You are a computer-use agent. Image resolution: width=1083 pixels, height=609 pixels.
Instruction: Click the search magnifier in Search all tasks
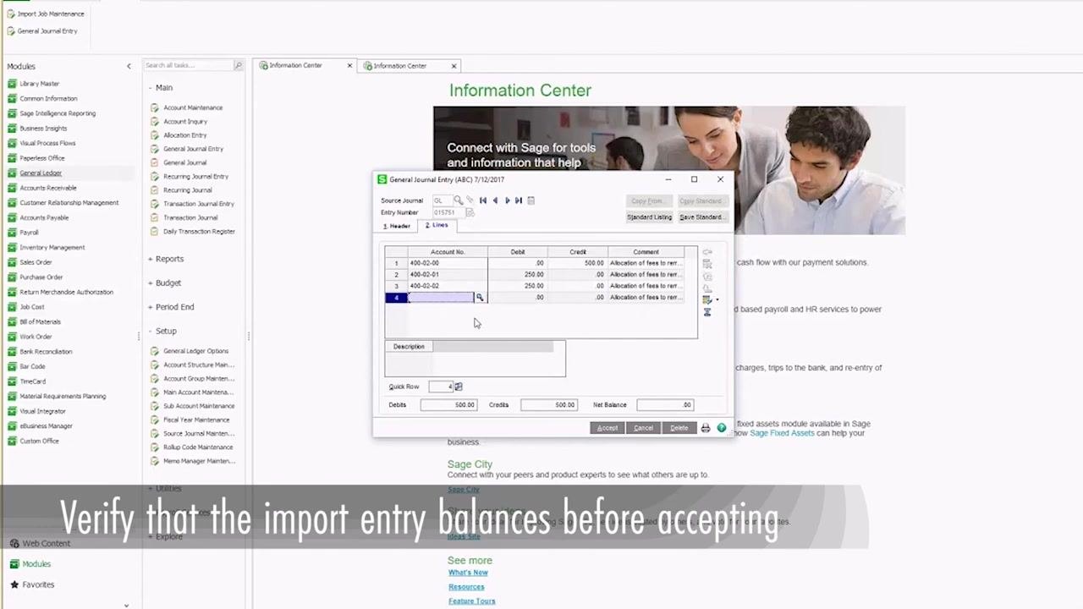point(239,65)
